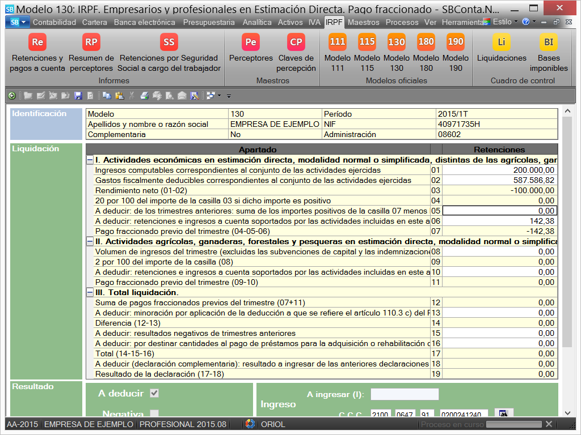Viewport: 581px width, 435px height.
Task: Switch to the Contabilidad tab
Action: [x=54, y=22]
